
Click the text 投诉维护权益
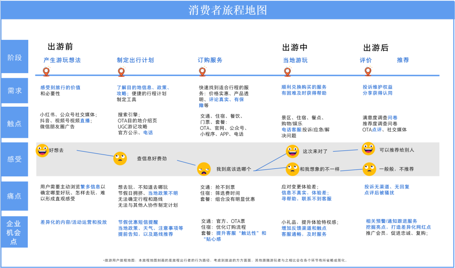click(377, 87)
